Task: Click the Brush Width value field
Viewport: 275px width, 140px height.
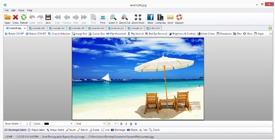Action: (x=25, y=124)
